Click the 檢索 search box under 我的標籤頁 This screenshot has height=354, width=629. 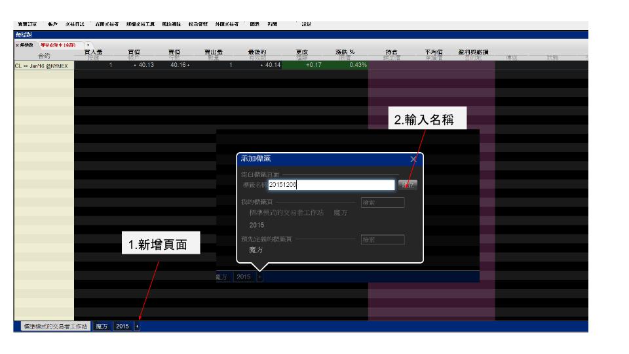point(383,203)
